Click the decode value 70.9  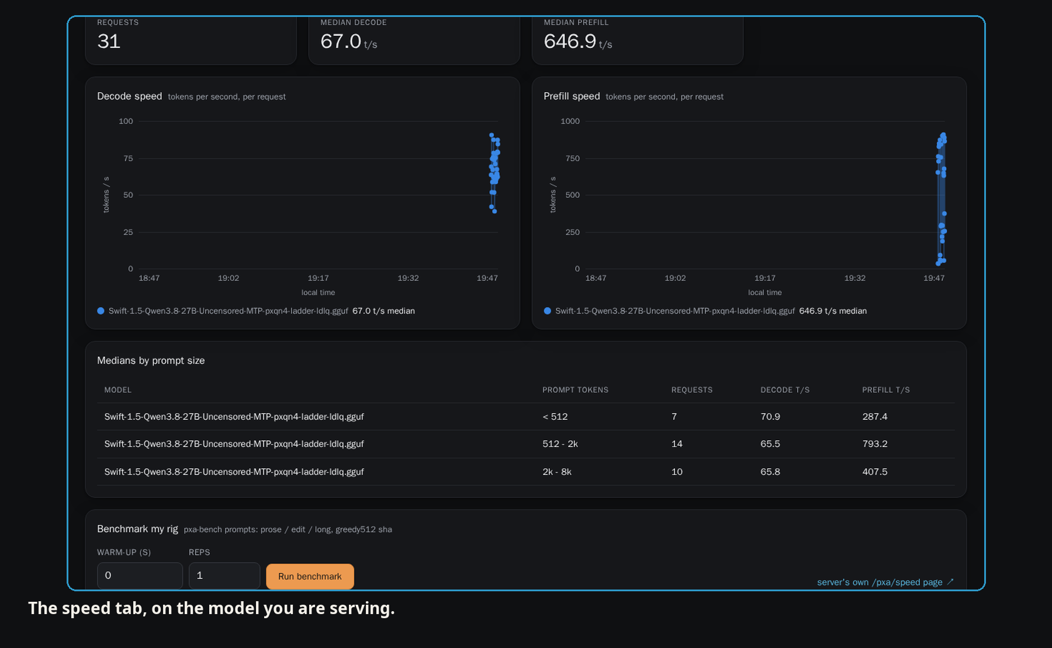(x=770, y=416)
